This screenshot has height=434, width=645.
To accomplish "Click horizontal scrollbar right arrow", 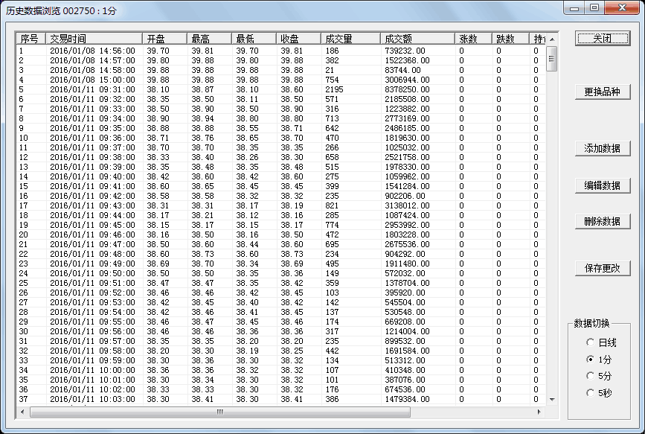I will pos(541,411).
